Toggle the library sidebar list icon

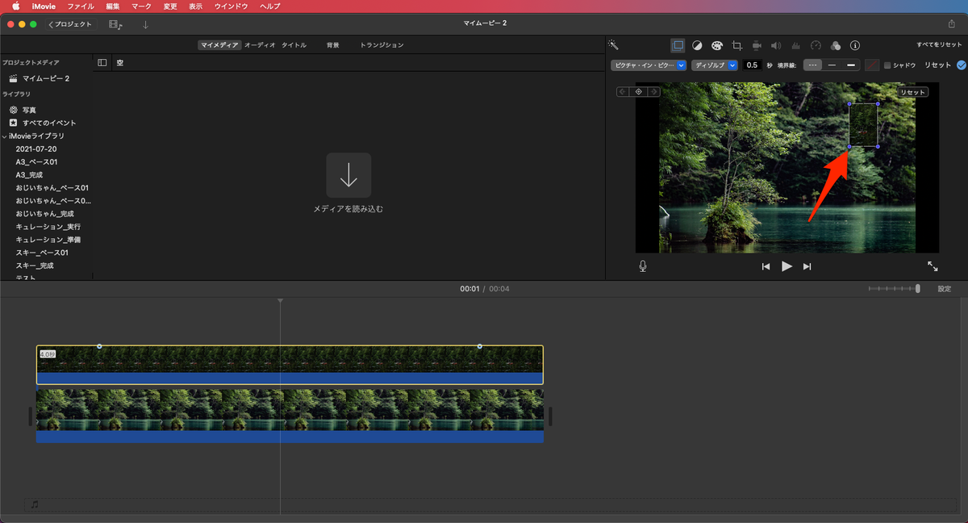tap(102, 62)
